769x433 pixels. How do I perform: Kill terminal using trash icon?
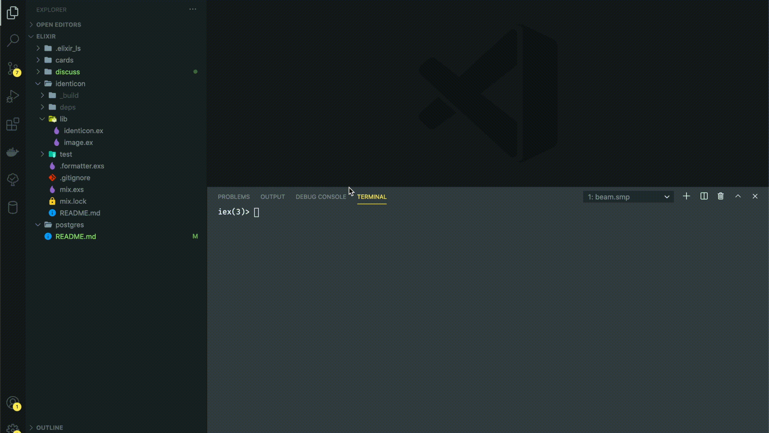(x=721, y=196)
